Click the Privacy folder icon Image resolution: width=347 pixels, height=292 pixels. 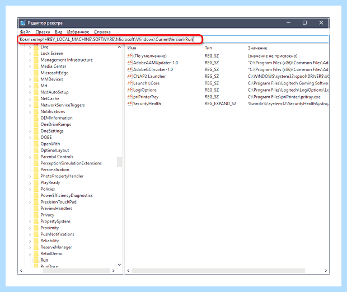click(x=36, y=215)
